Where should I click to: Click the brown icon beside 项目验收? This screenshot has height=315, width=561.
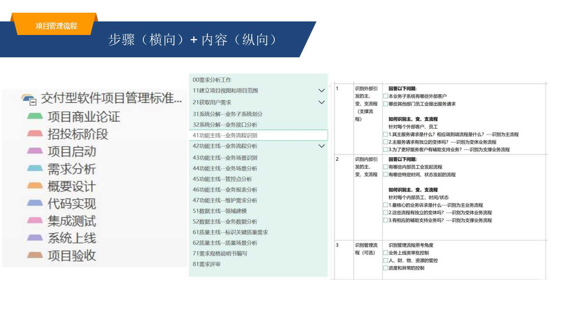(x=35, y=255)
